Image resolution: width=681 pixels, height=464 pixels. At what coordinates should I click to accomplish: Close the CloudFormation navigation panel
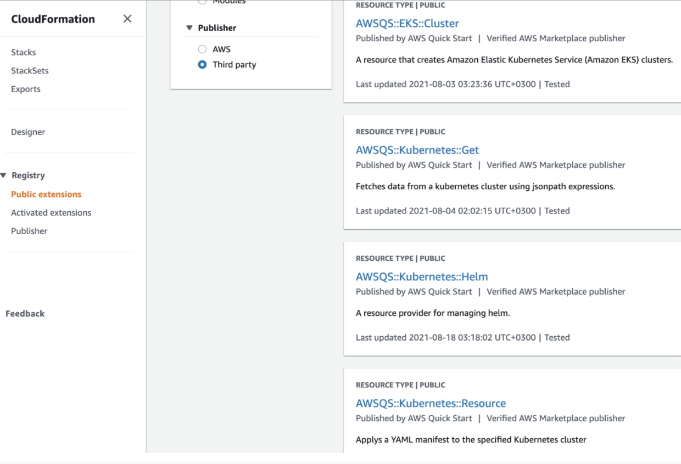127,18
